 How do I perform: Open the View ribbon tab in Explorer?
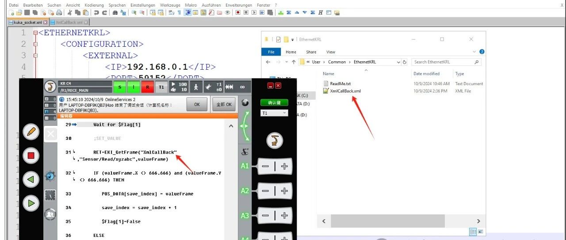click(x=331, y=52)
